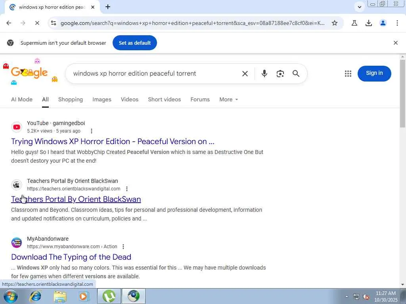The image size is (406, 304).
Task: Show hidden system tray icons
Action: click(347, 296)
